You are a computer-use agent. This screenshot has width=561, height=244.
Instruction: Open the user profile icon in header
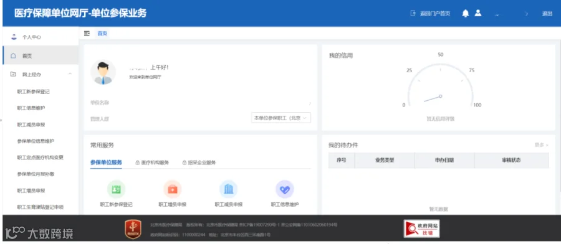pos(477,13)
